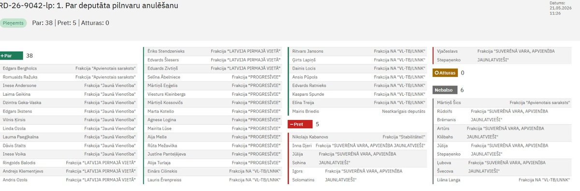Click the Par: 38 summary count
This screenshot has width=580, height=191.
[42, 23]
